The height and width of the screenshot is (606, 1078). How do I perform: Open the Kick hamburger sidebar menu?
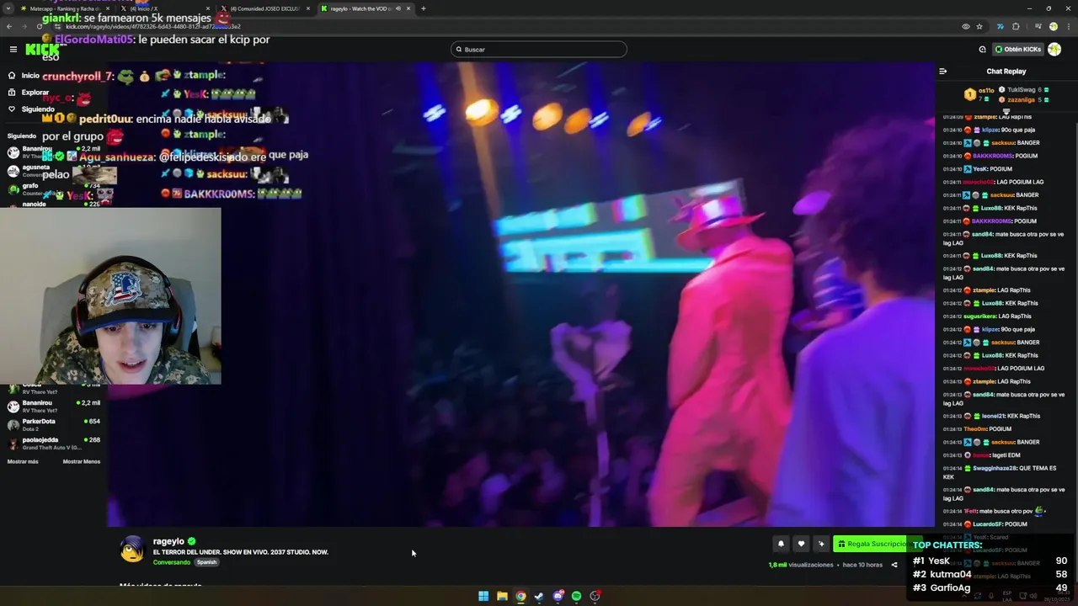coord(13,50)
